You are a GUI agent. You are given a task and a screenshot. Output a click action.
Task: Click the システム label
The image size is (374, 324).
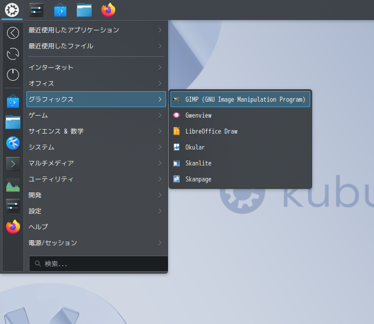41,147
